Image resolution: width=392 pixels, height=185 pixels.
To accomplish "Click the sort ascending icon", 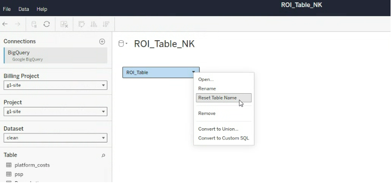I will pyautogui.click(x=94, y=24).
